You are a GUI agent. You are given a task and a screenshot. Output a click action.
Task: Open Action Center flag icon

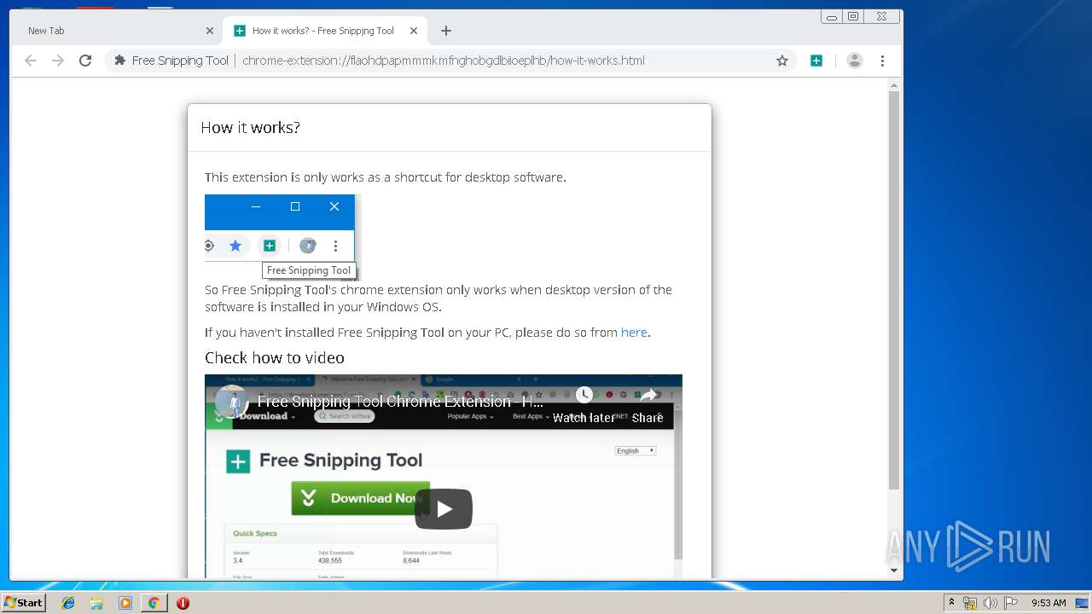(x=1010, y=603)
